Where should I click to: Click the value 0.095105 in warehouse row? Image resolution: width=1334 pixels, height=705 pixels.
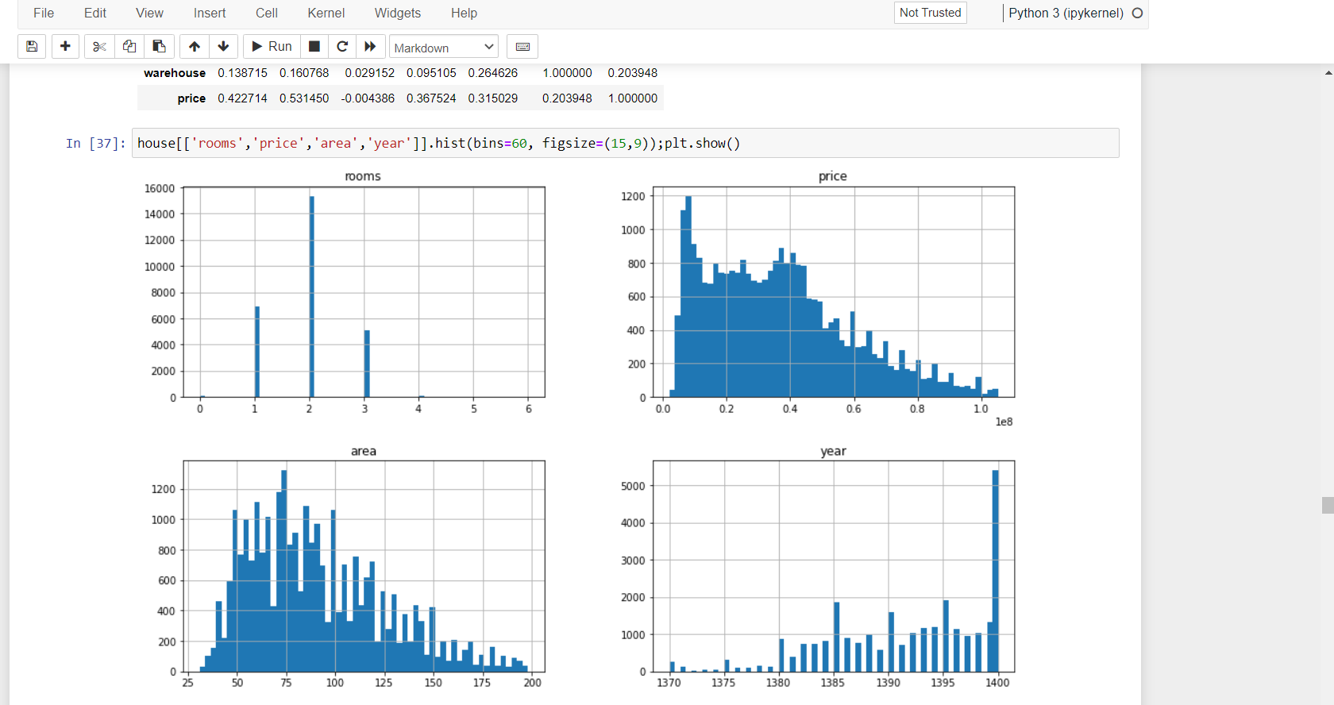[x=431, y=73]
